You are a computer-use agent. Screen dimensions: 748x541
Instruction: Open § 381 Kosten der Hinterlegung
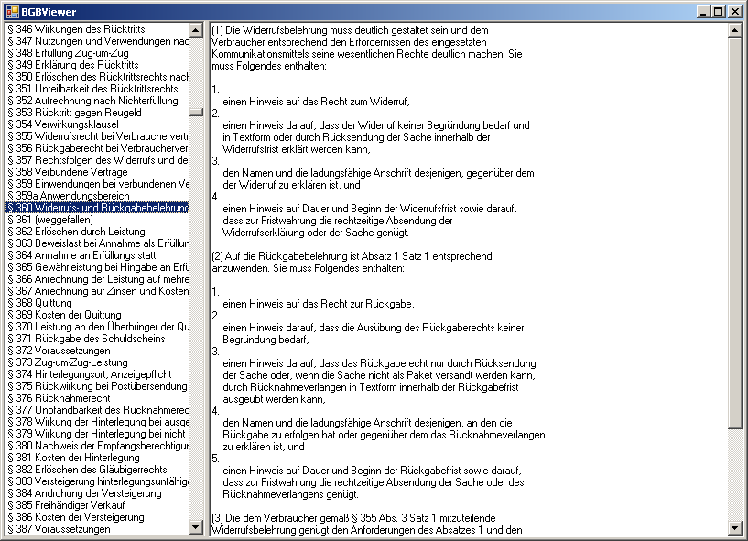97,459
